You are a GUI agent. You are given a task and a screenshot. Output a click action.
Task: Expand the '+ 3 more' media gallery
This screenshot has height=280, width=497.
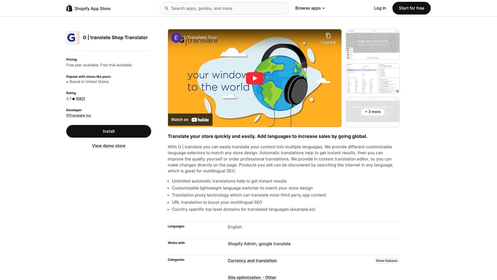[x=372, y=112]
